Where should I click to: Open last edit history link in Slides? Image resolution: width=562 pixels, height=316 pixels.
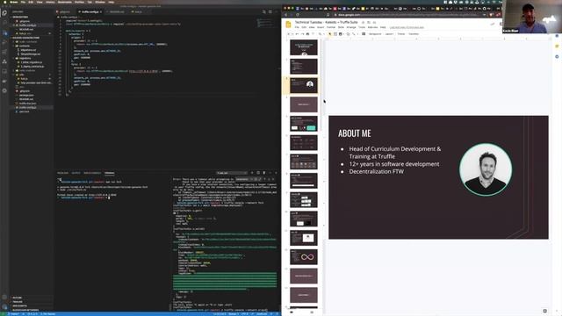tap(407, 27)
